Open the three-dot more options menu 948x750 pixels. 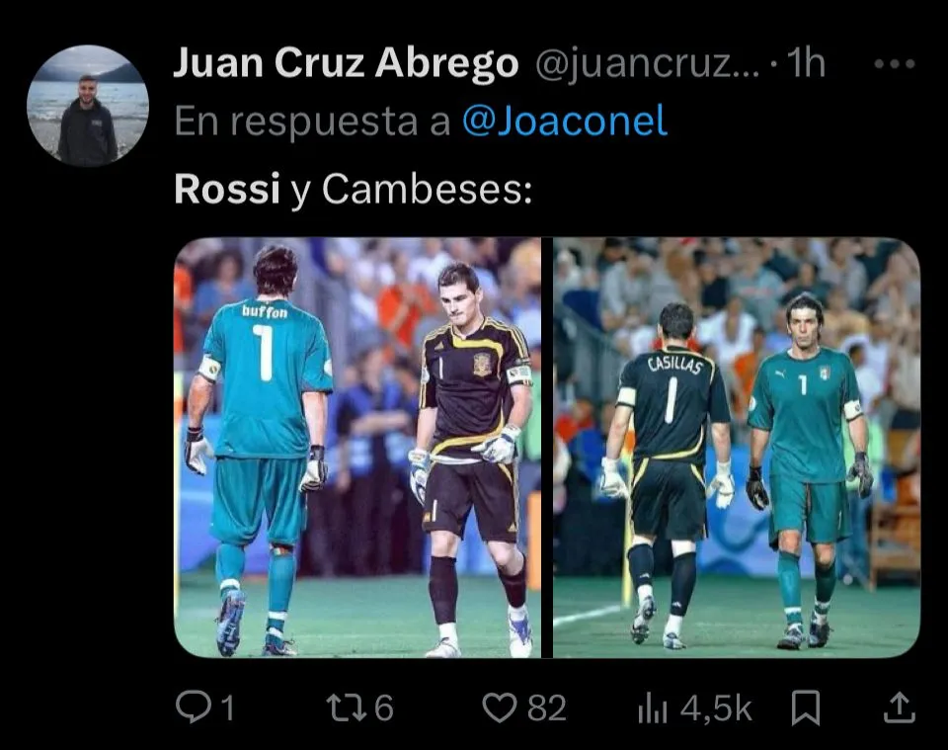896,63
